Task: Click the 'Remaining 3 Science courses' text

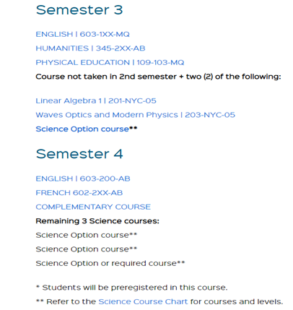Action: point(97,221)
